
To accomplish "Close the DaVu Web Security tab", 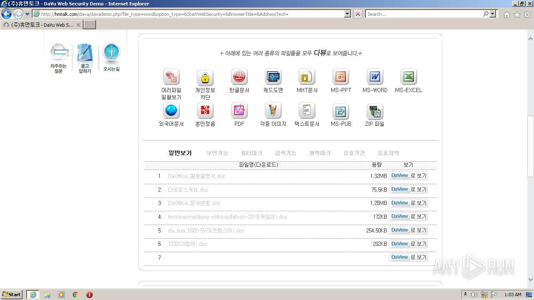I will 78,25.
